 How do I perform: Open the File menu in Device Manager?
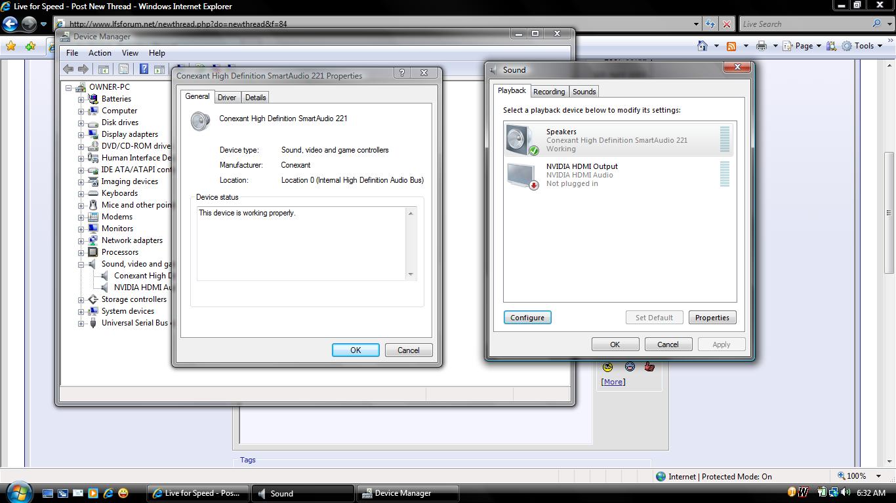coord(72,53)
